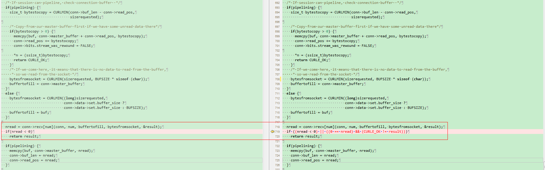Click 'If session can pipeline' comment on line 692
The width and height of the screenshot is (545, 170).
344,3
